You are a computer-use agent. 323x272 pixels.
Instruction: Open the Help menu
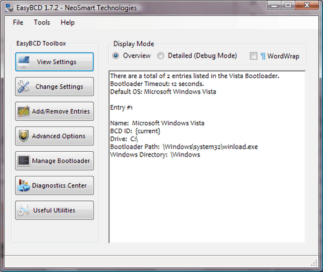coord(68,23)
